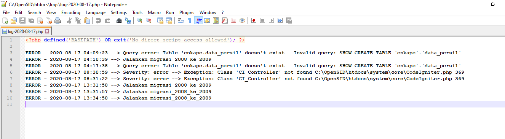Screen dimensions: 505x139
Task: Open the Settings menu
Action: [119, 13]
